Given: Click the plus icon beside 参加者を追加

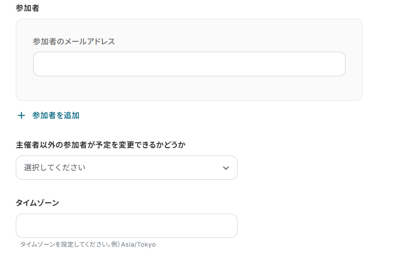Looking at the screenshot, I should [x=21, y=116].
